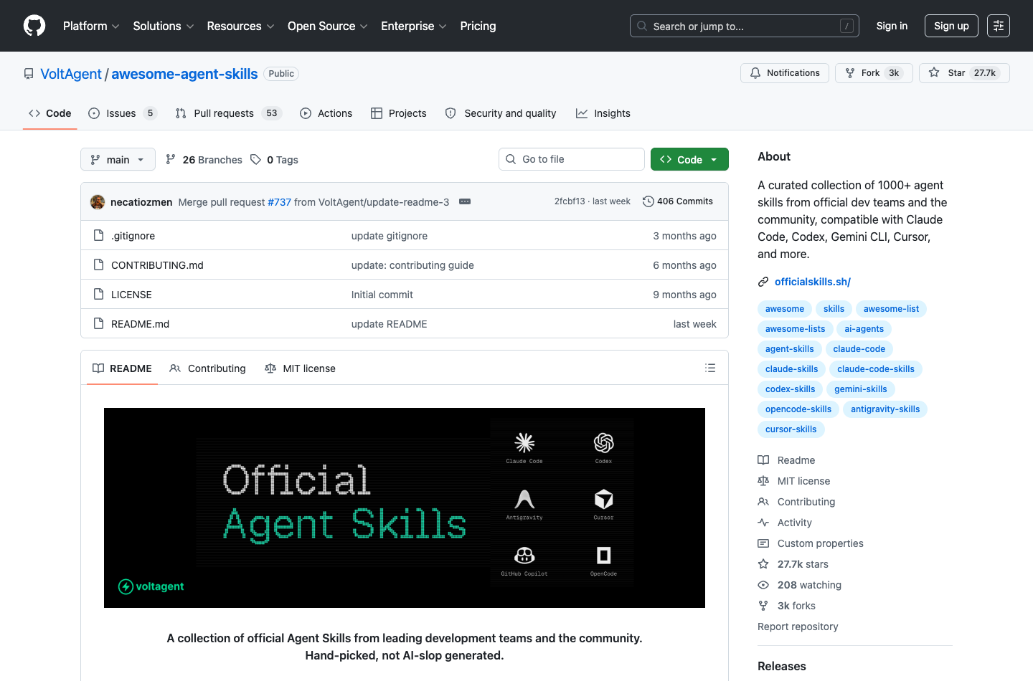Click the bell icon in Notifications
The width and height of the screenshot is (1033, 681).
(x=755, y=73)
